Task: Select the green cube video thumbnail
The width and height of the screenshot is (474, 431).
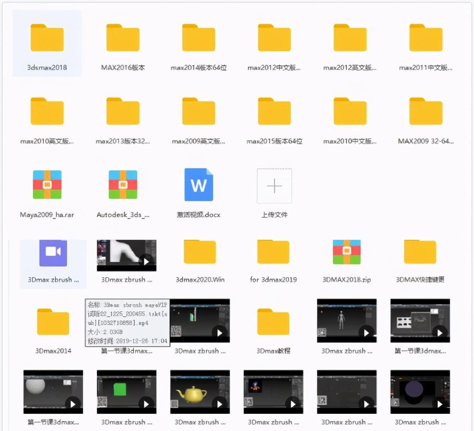Action: click(127, 392)
